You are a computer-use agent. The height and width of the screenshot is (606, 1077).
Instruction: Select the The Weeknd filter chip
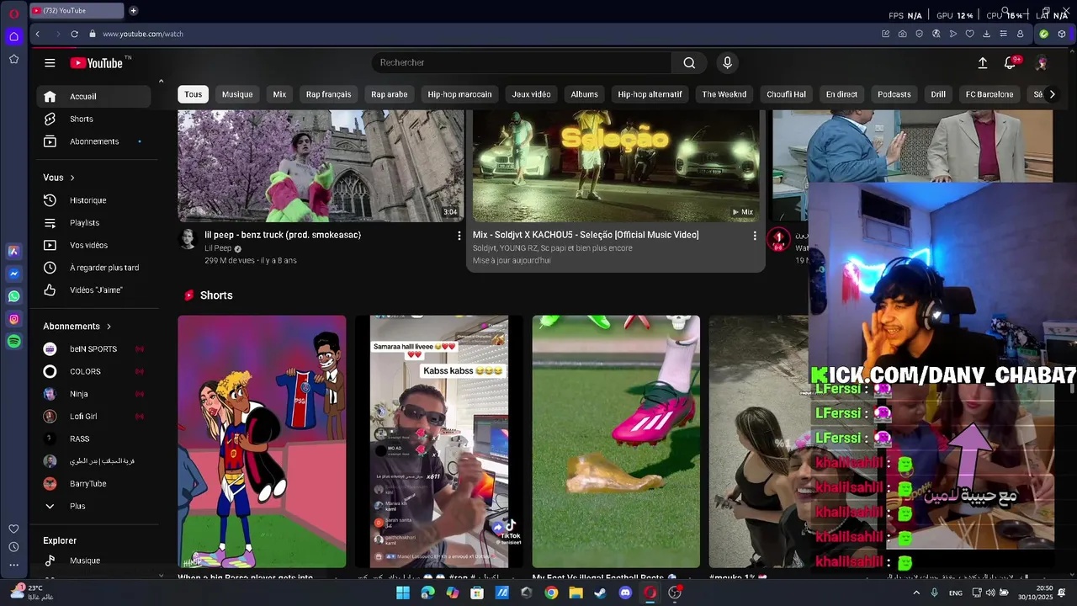(x=724, y=94)
